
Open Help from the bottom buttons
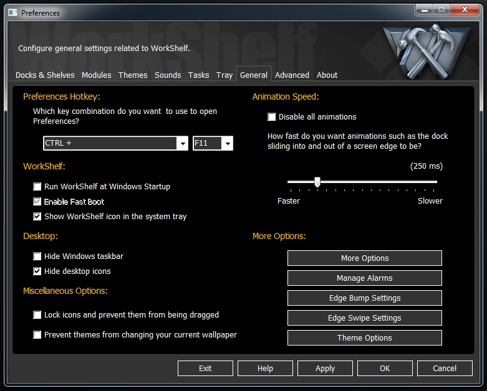265,369
